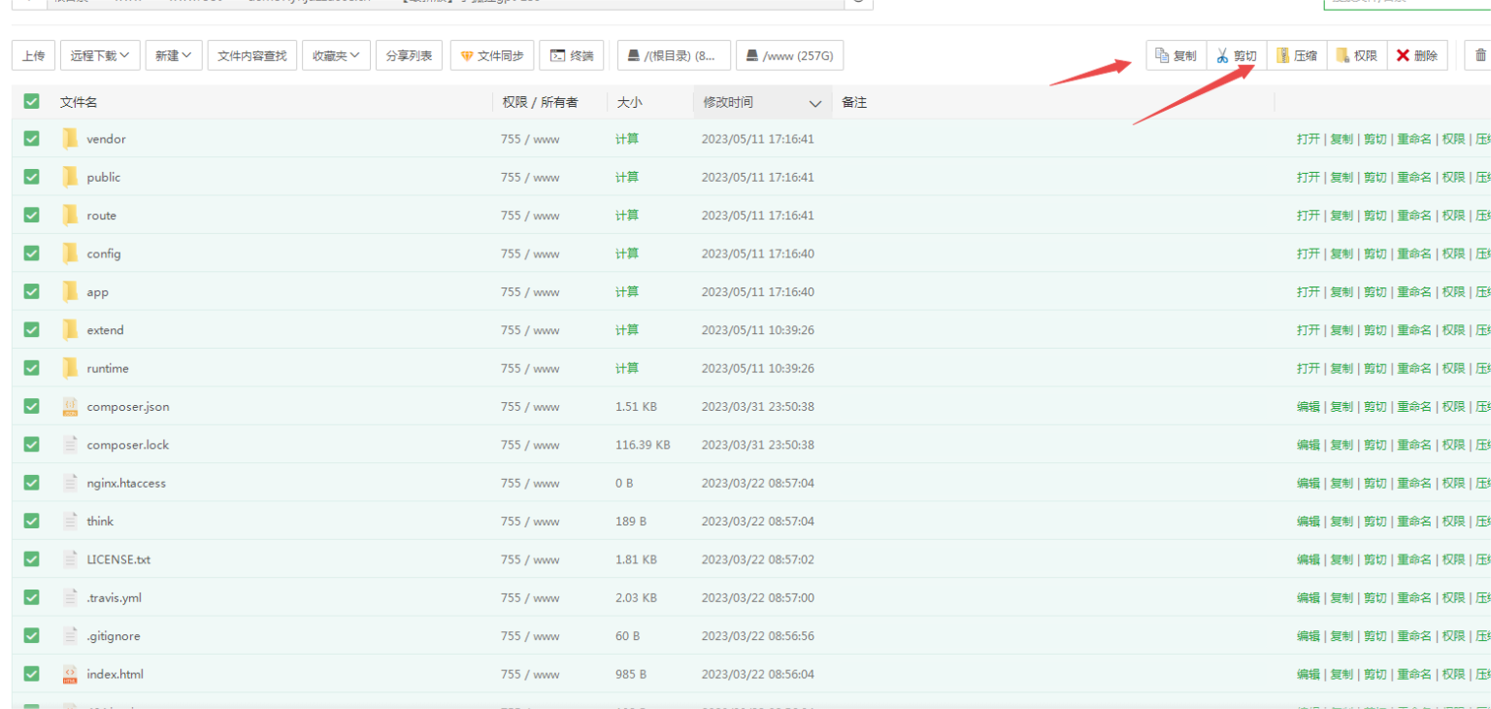Viewport: 1491px width, 709px height.
Task: Open the recycle bin trash icon
Action: [x=1480, y=55]
